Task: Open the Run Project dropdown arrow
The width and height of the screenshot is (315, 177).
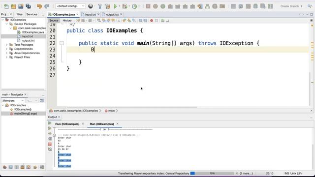Action: click(119, 6)
